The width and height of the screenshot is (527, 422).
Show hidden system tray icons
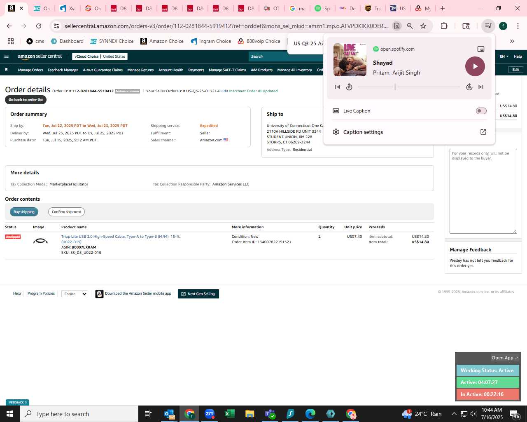[x=454, y=414]
